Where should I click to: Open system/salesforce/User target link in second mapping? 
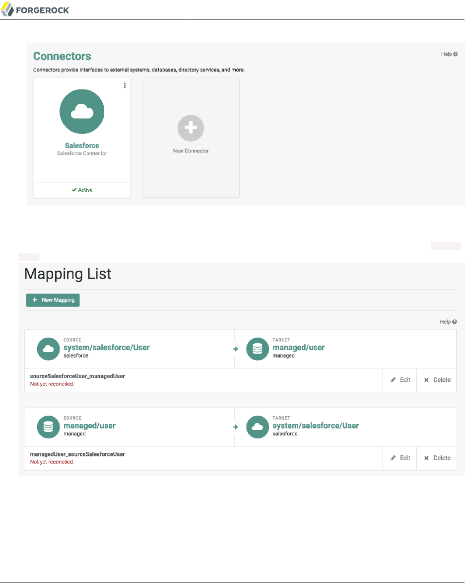coord(316,426)
